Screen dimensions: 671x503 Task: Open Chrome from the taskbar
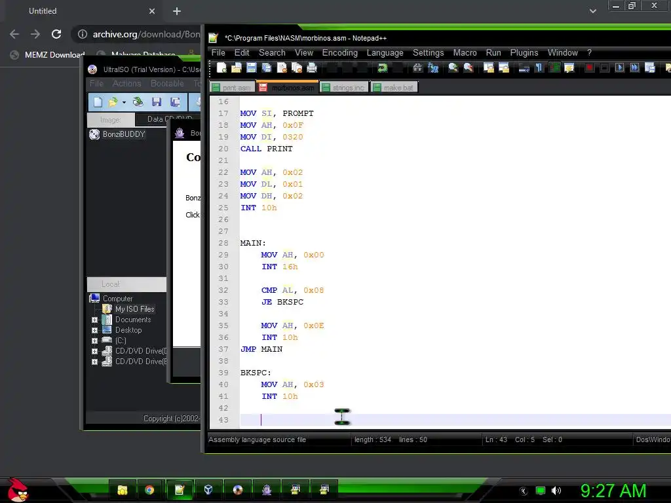[149, 490]
